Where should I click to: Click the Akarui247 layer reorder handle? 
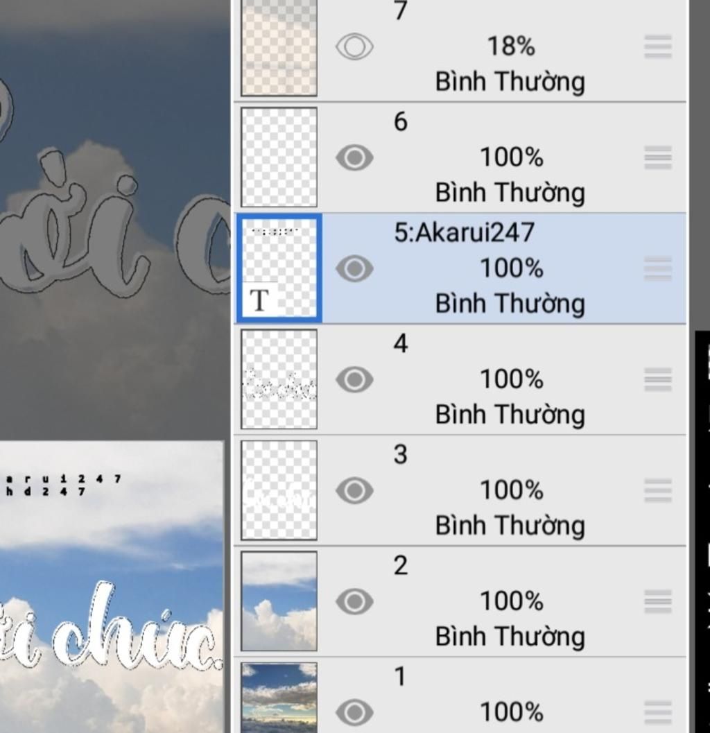657,268
